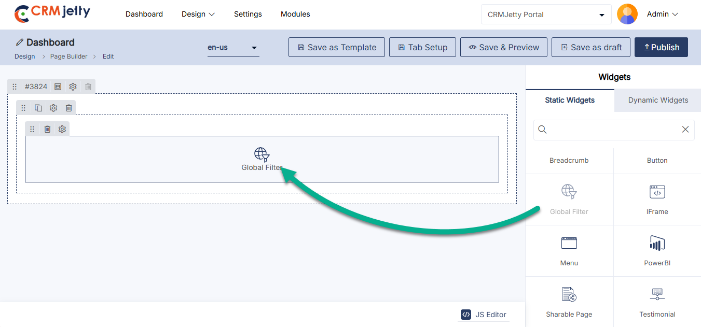
Task: Go to Modules in the top navigation
Action: (295, 15)
